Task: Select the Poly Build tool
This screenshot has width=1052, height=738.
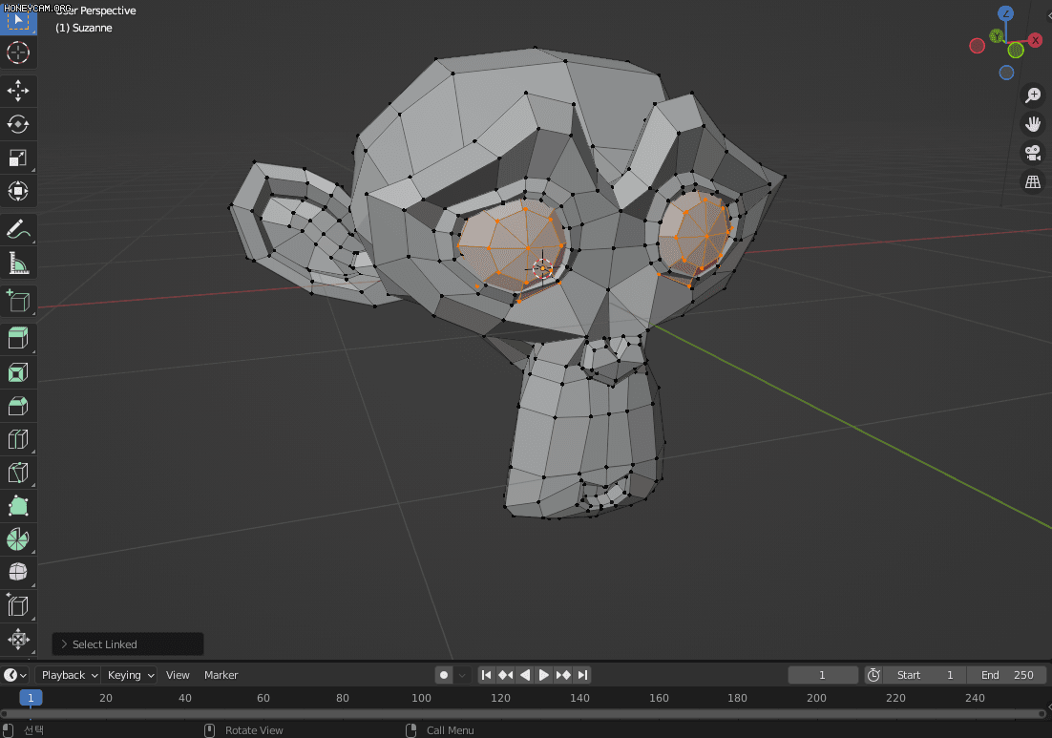Action: point(18,506)
